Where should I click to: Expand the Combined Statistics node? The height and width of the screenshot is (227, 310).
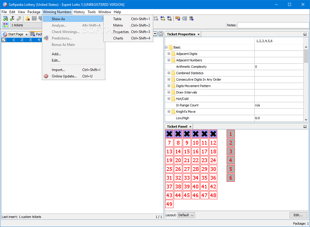169,73
